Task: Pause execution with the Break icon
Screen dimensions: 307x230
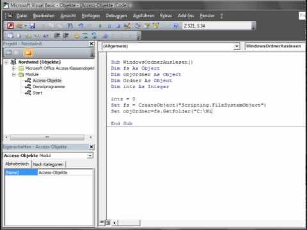Action: pos(109,26)
